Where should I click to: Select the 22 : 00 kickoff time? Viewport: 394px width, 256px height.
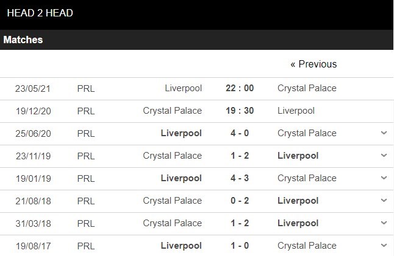(240, 88)
